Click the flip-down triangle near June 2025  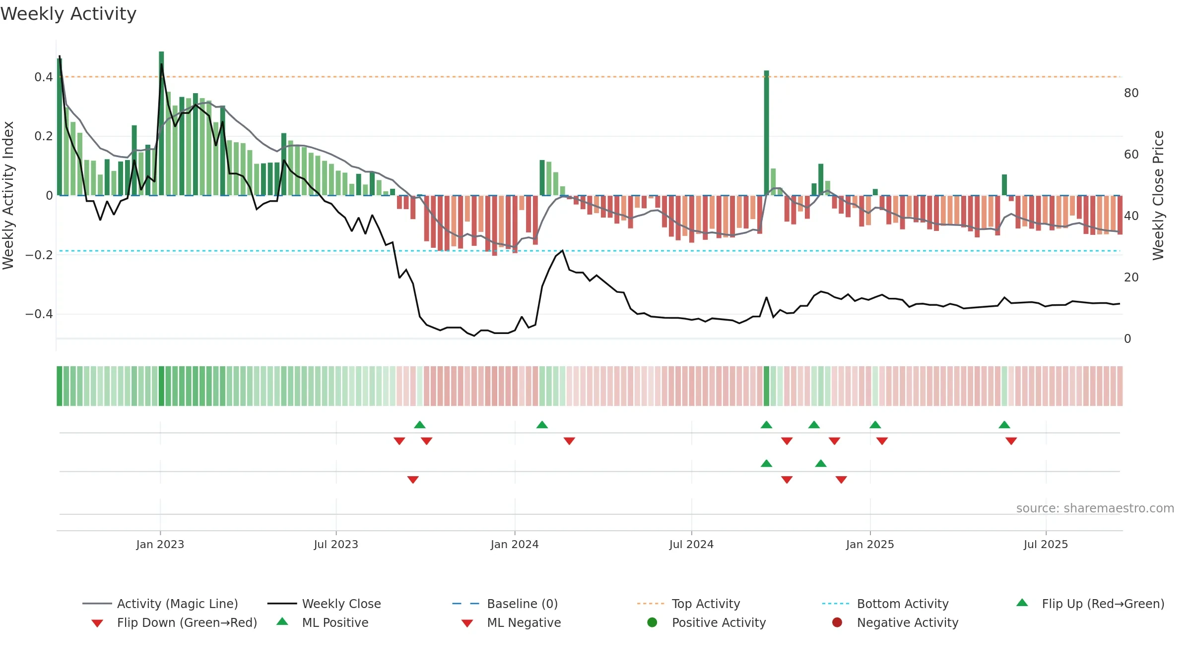pyautogui.click(x=1011, y=441)
